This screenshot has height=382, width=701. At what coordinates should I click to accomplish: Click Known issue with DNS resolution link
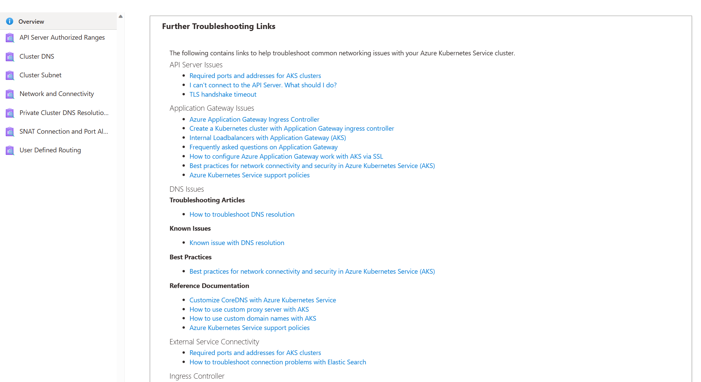pyautogui.click(x=236, y=242)
